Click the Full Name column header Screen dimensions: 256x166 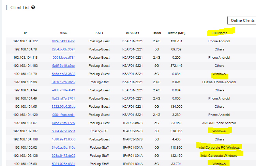point(220,33)
